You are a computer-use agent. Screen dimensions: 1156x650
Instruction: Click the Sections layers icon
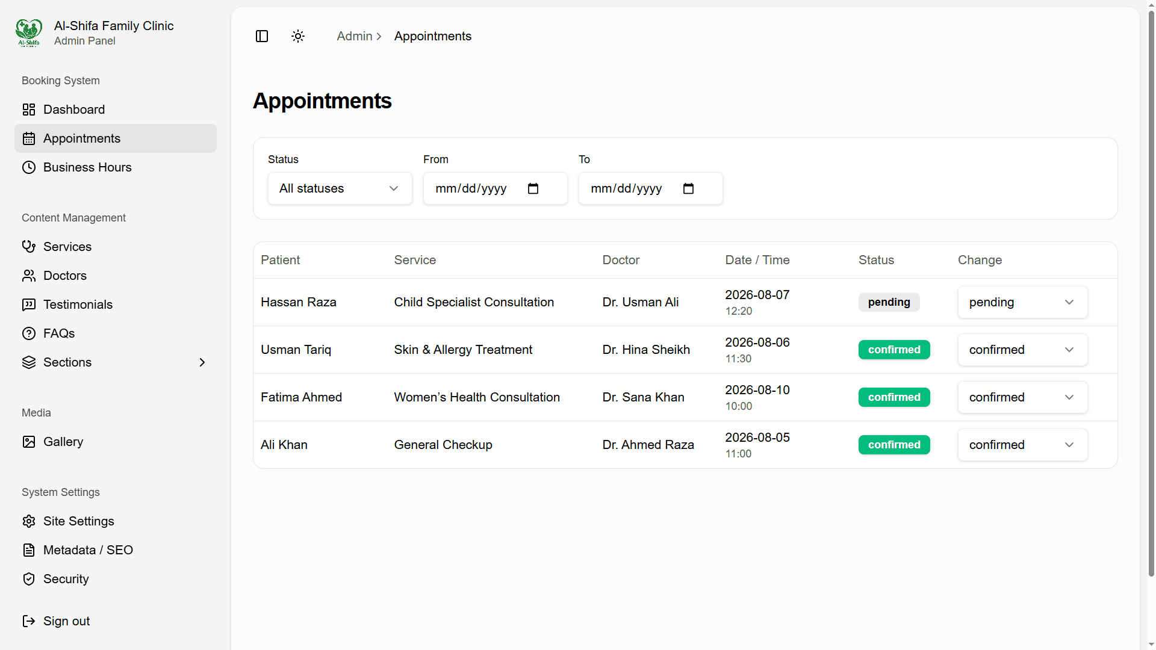pos(29,362)
